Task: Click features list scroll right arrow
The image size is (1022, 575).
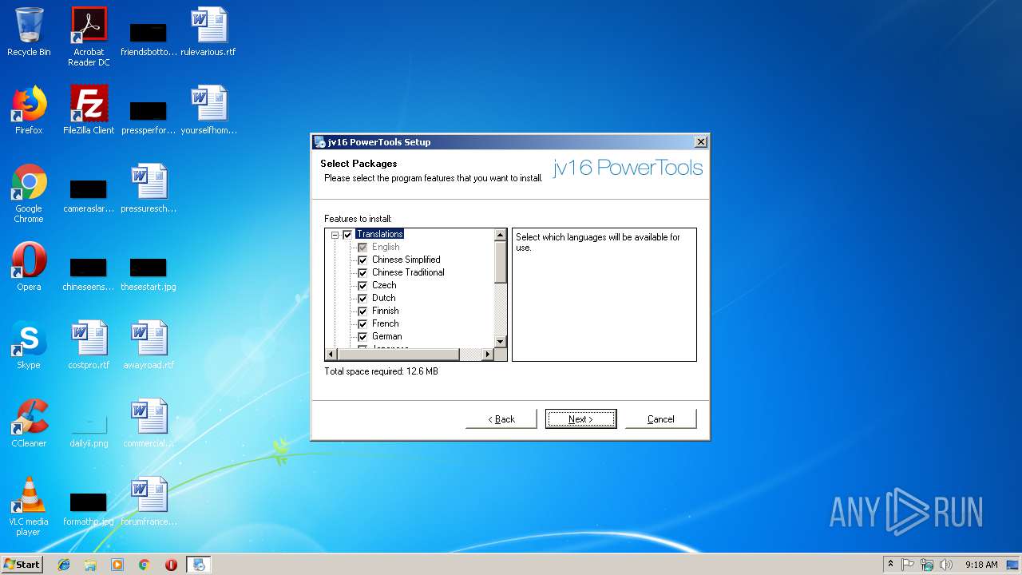Action: coord(488,354)
